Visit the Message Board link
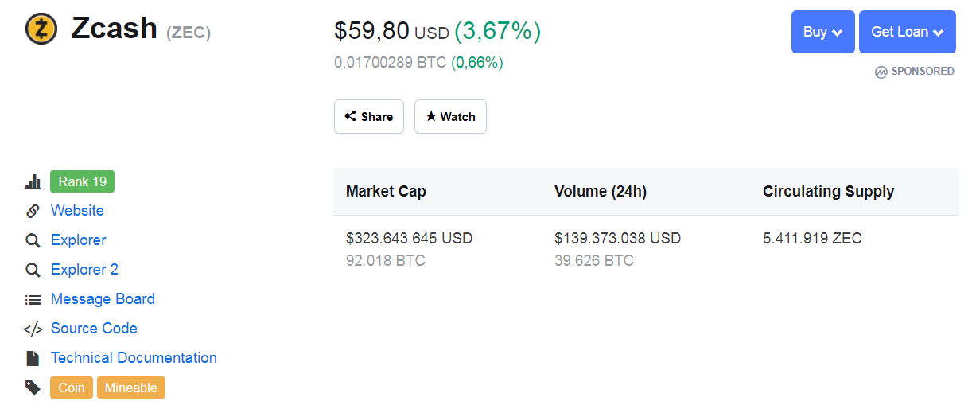972x409 pixels. click(x=103, y=299)
